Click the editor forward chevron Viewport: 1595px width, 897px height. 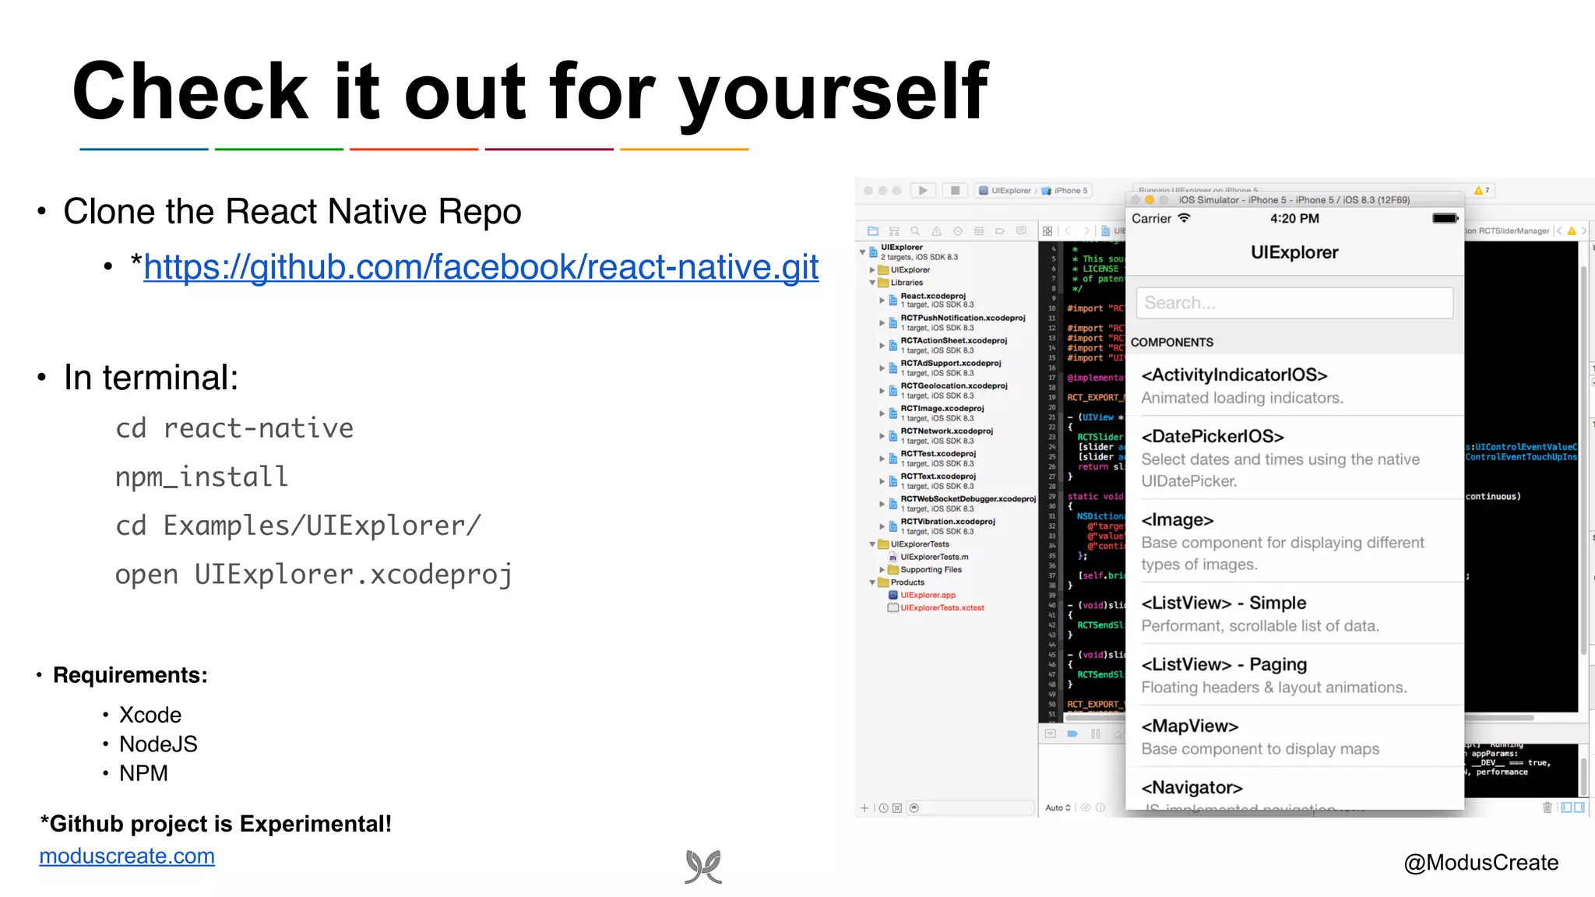point(1086,231)
